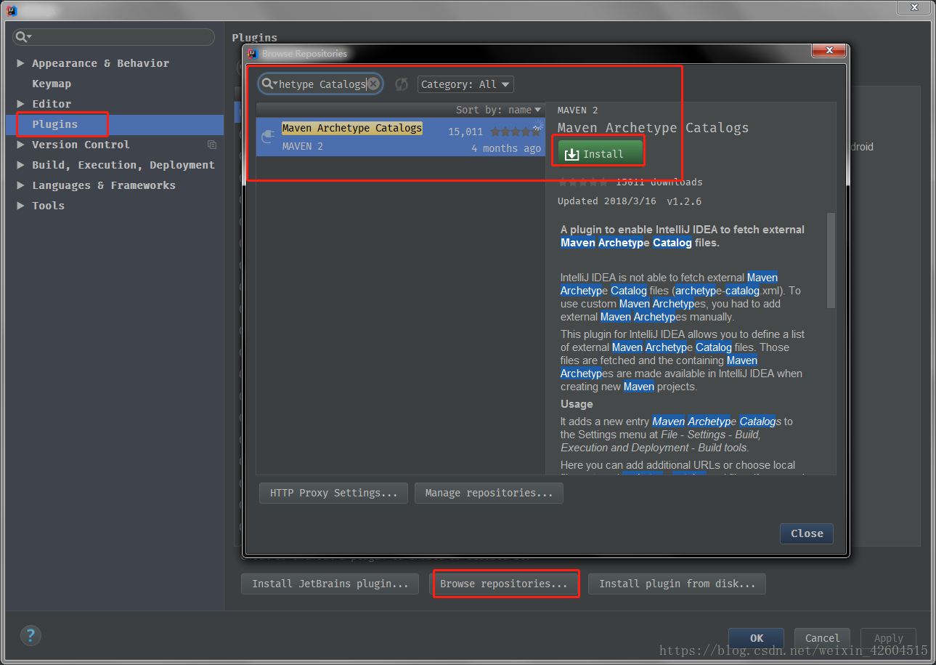
Task: Expand the Tools settings node
Action: pos(20,206)
